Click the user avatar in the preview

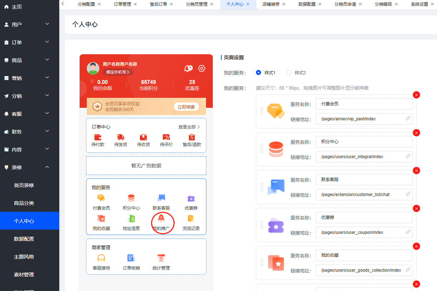(93, 68)
